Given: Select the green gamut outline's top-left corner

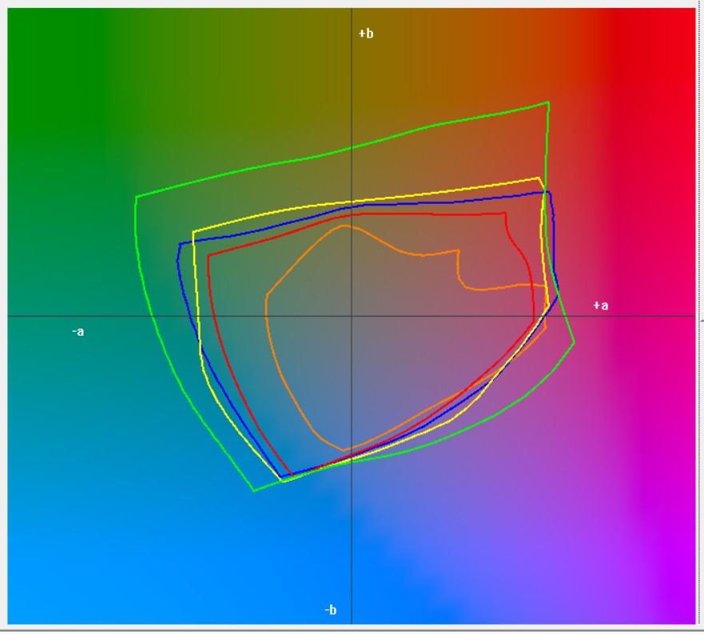Looking at the screenshot, I should point(136,197).
